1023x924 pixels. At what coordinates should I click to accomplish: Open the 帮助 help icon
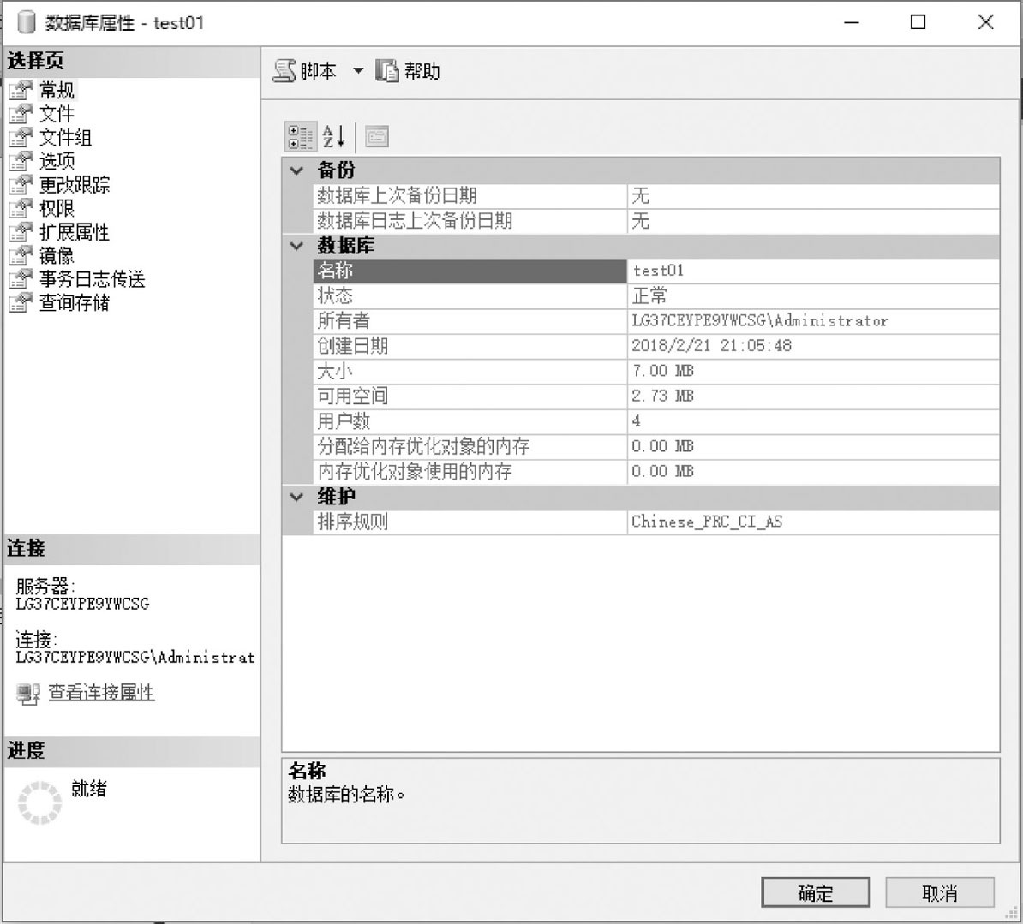(x=387, y=70)
